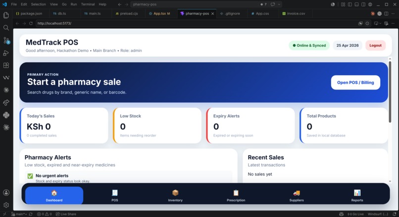
Task: Toggle the bottom panel visibility
Action: 357,4
